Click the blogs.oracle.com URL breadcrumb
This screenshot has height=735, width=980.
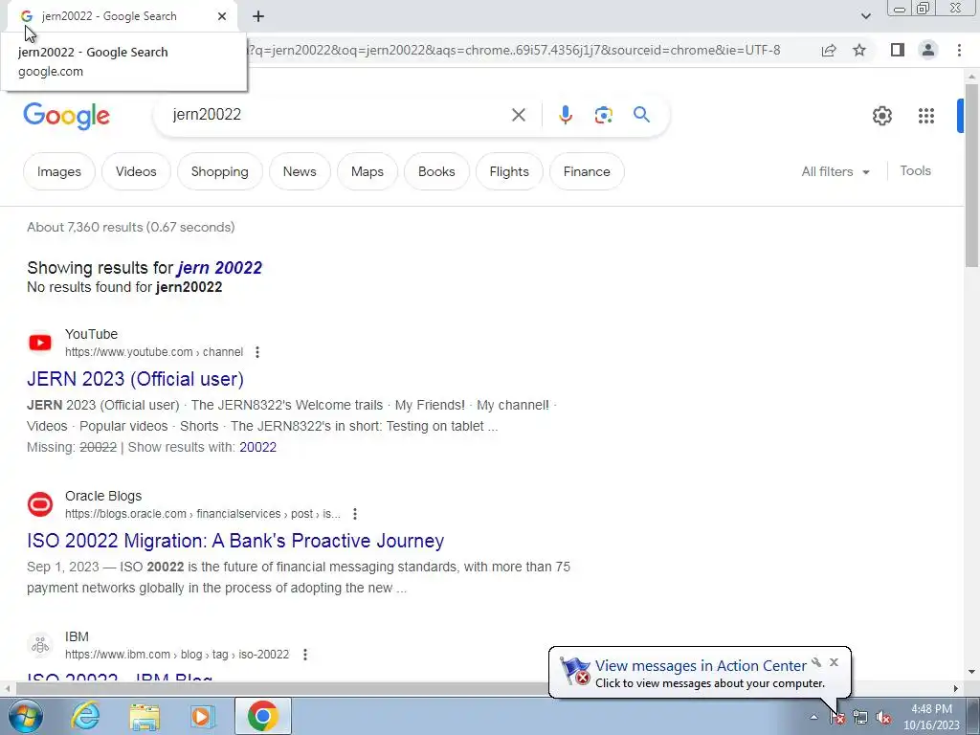(x=203, y=514)
